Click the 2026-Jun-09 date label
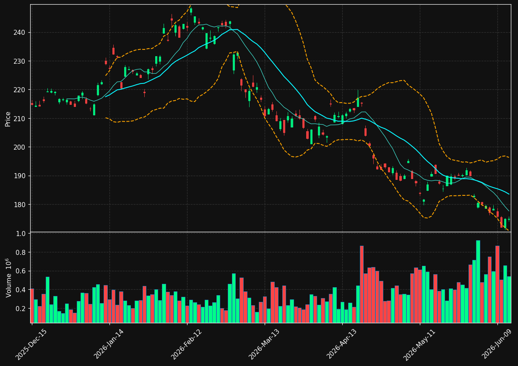The image size is (518, 366). pyautogui.click(x=497, y=344)
